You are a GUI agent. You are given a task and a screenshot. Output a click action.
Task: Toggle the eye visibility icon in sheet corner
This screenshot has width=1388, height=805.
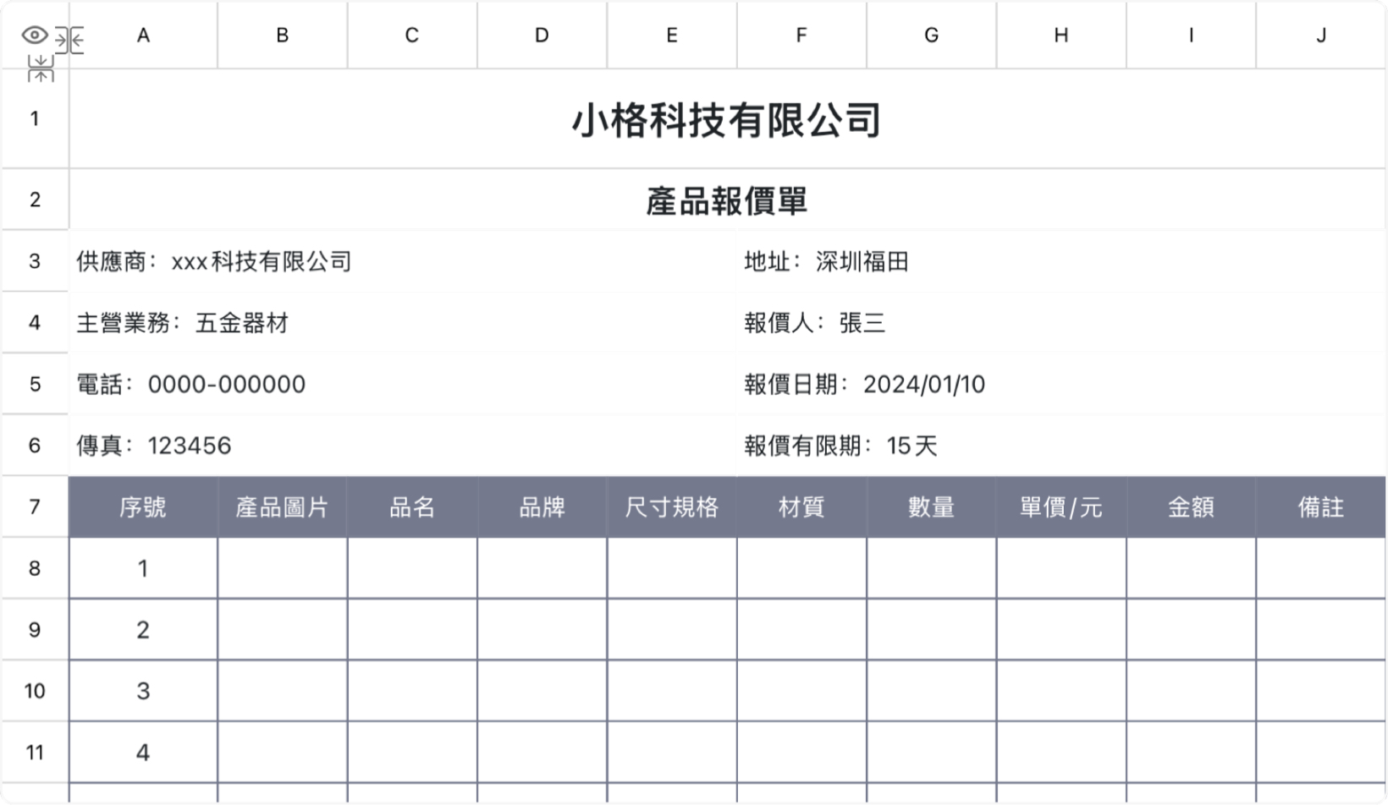pyautogui.click(x=35, y=36)
